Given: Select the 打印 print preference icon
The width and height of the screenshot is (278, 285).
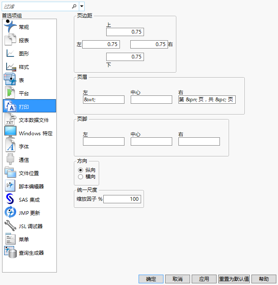Looking at the screenshot, I should [x=10, y=106].
